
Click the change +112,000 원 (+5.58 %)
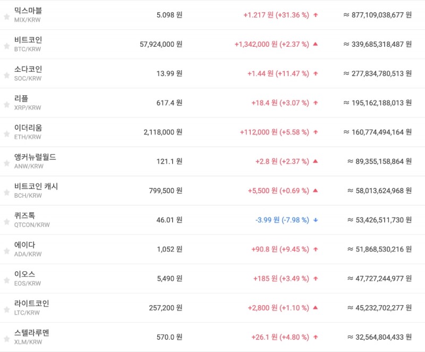[275, 132]
